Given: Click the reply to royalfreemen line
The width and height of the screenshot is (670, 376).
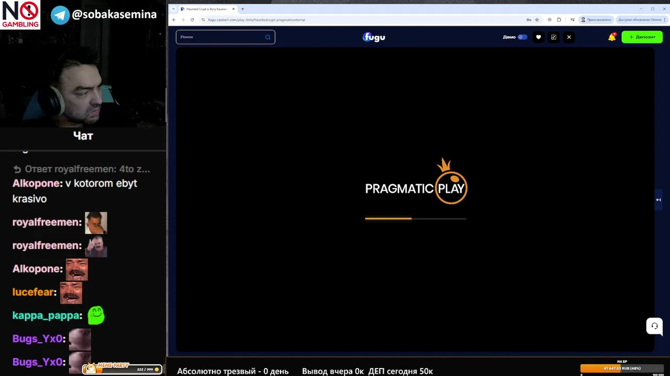Looking at the screenshot, I should pos(81,169).
